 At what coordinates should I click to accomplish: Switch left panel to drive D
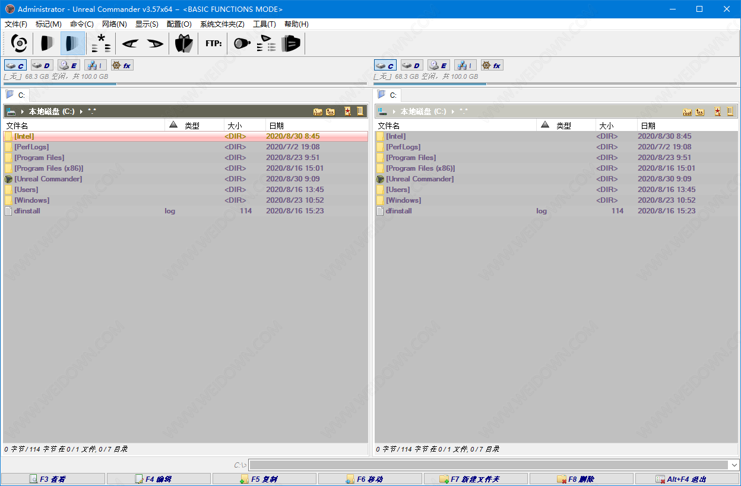pos(42,65)
